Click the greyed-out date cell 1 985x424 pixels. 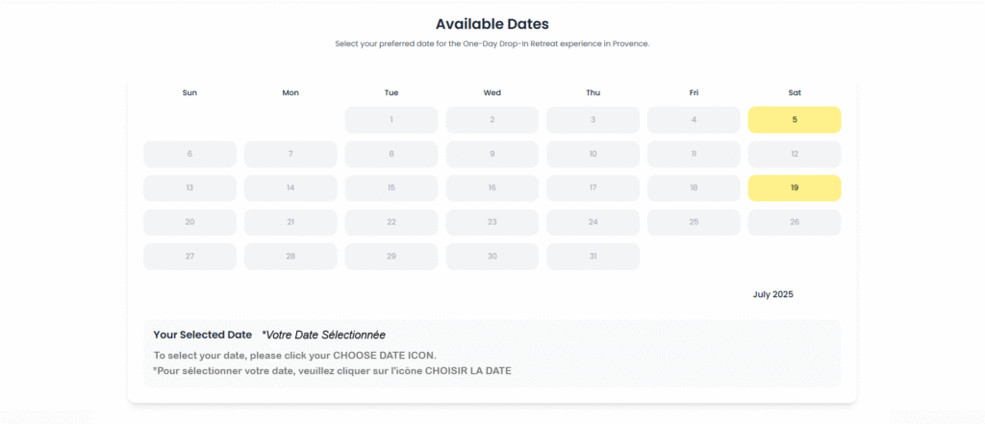(x=391, y=120)
